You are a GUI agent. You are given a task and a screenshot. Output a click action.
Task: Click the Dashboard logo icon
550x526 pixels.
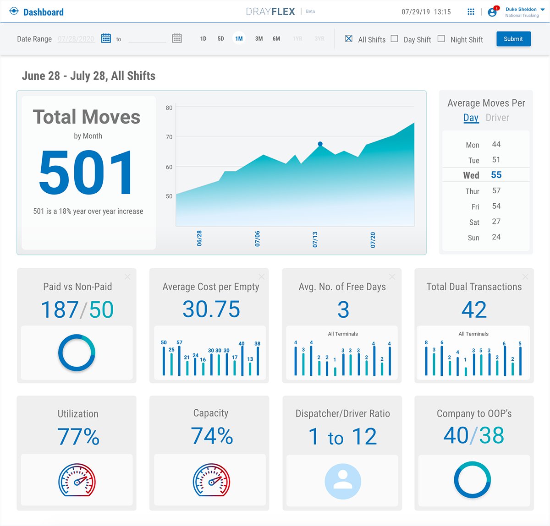pos(14,11)
